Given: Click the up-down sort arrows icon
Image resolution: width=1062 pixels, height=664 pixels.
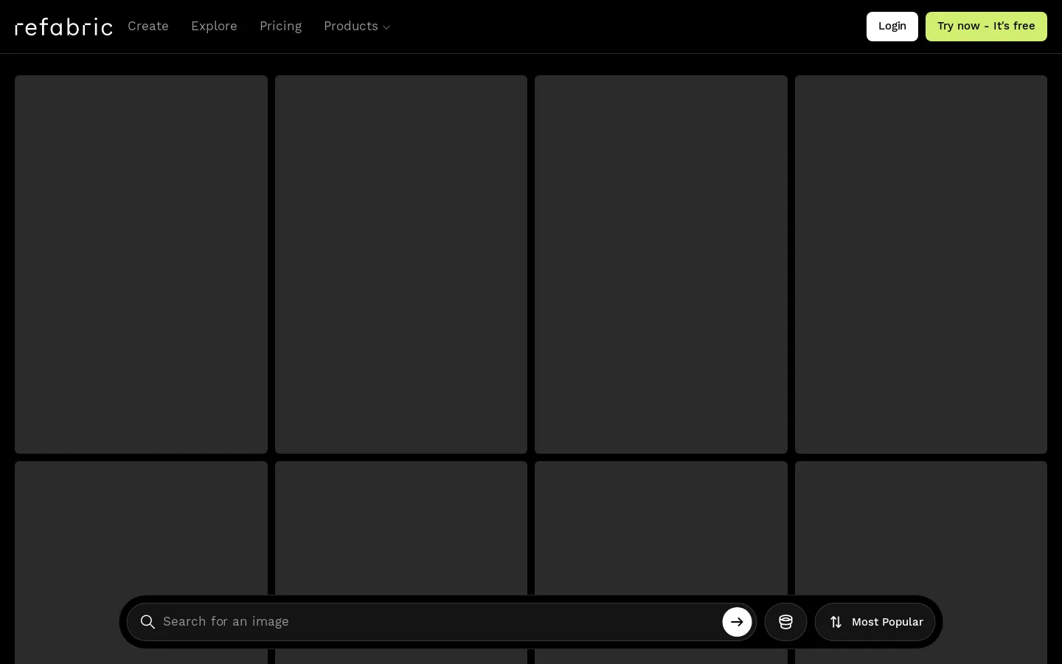Looking at the screenshot, I should (x=836, y=622).
